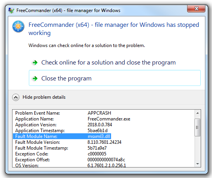Click the FreeCommander title bar icon
Image resolution: width=212 pixels, height=178 pixels.
click(11, 10)
